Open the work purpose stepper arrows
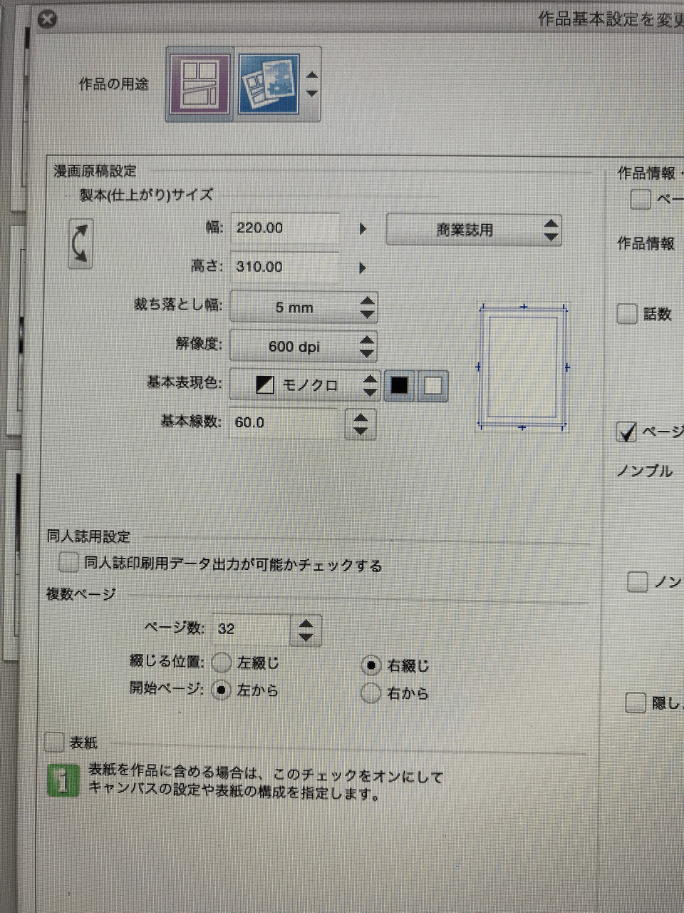Screen dimensions: 684x913 click(x=311, y=84)
